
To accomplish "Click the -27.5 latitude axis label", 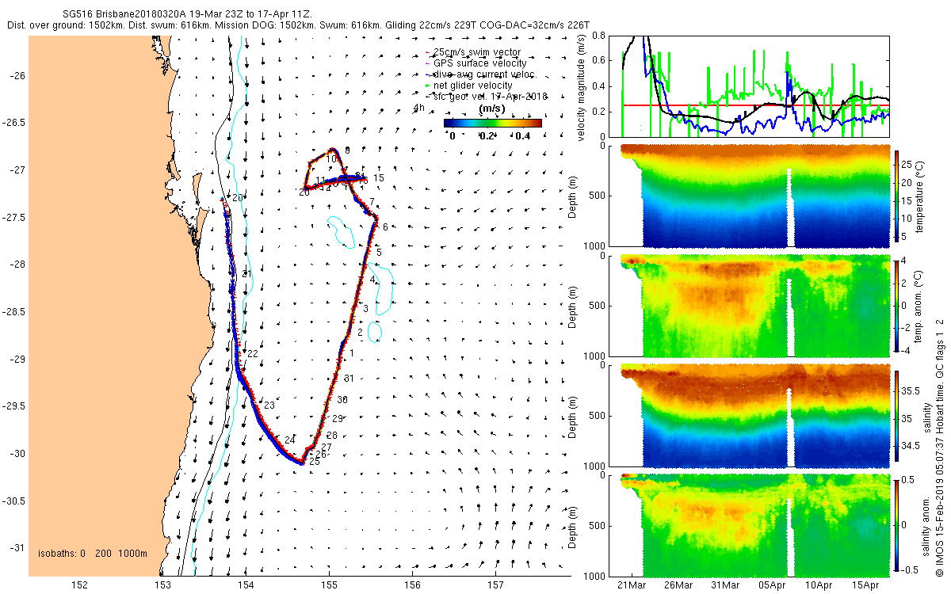I will (13, 217).
